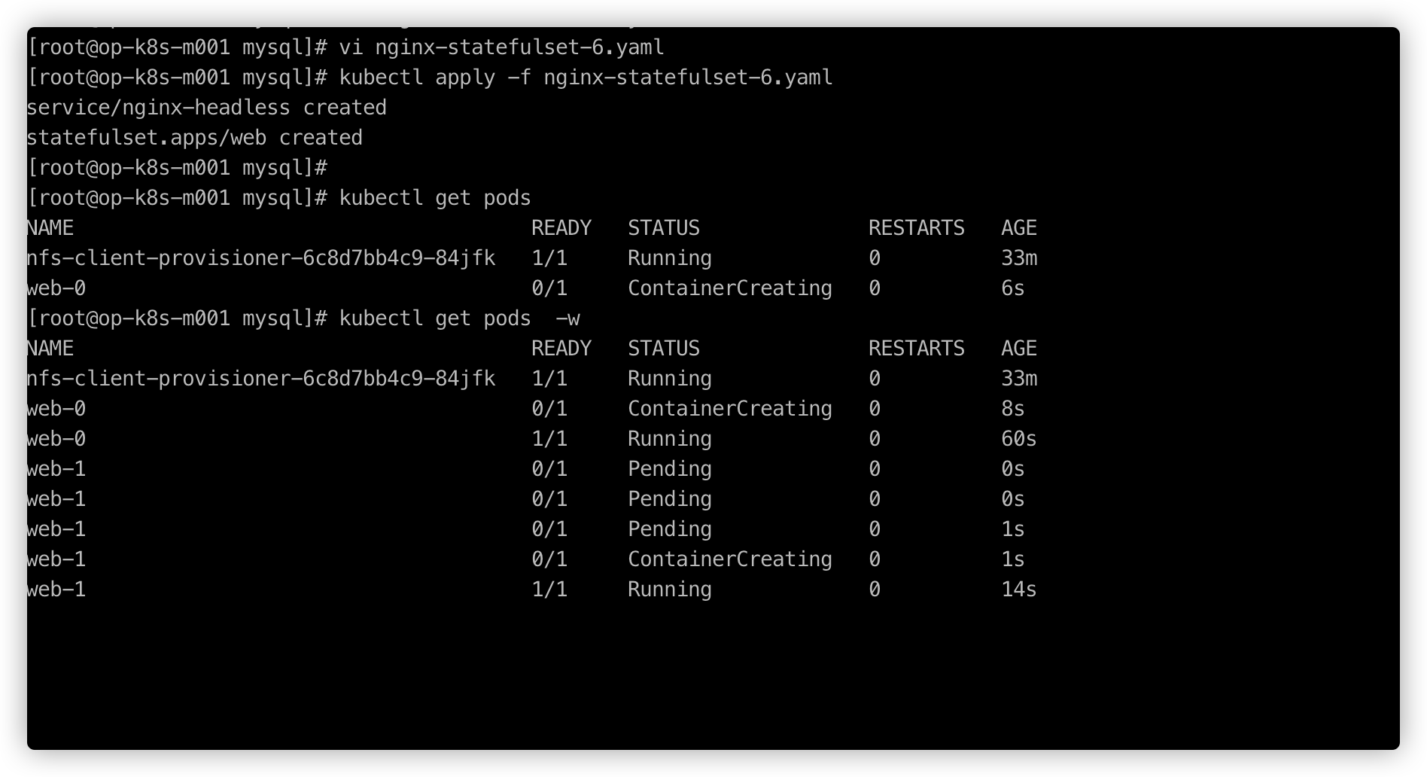Click web-0 pod name with age 6s

(56, 288)
